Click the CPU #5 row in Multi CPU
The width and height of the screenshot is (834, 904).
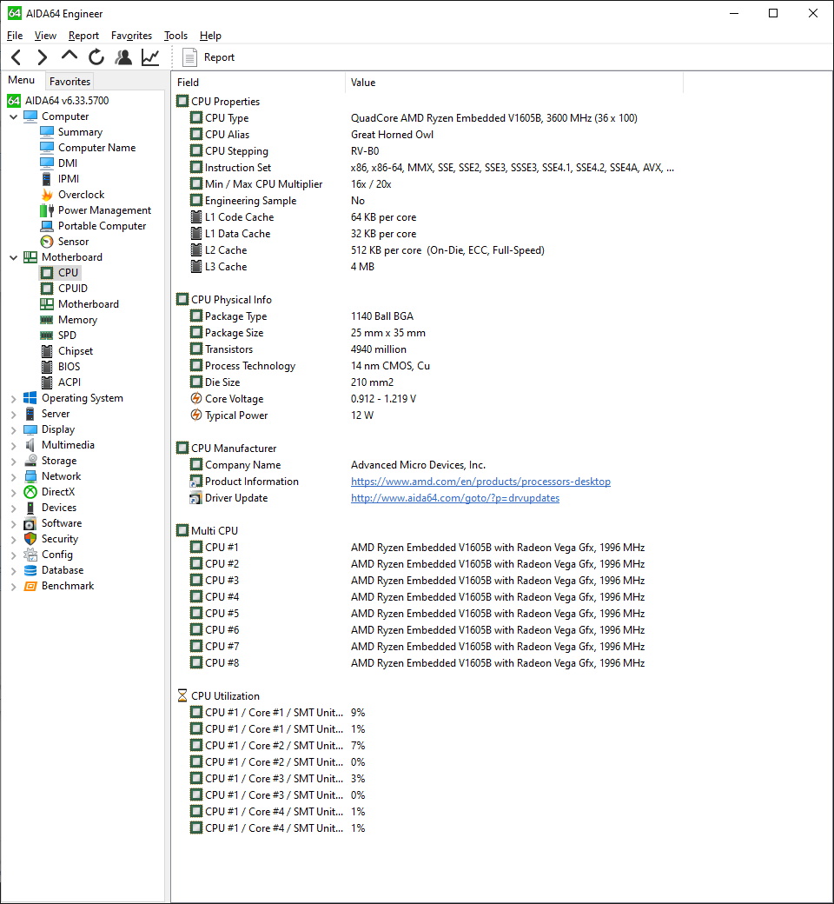point(427,614)
